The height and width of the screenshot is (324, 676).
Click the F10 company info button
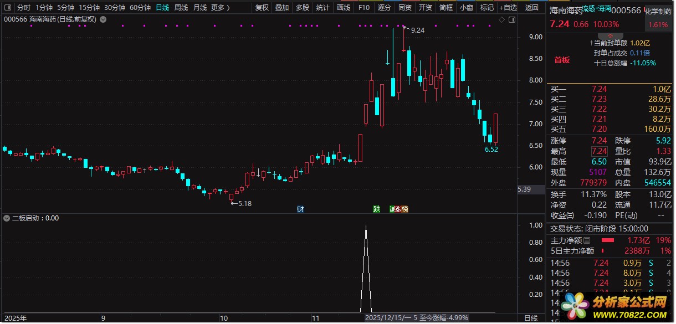(x=363, y=8)
